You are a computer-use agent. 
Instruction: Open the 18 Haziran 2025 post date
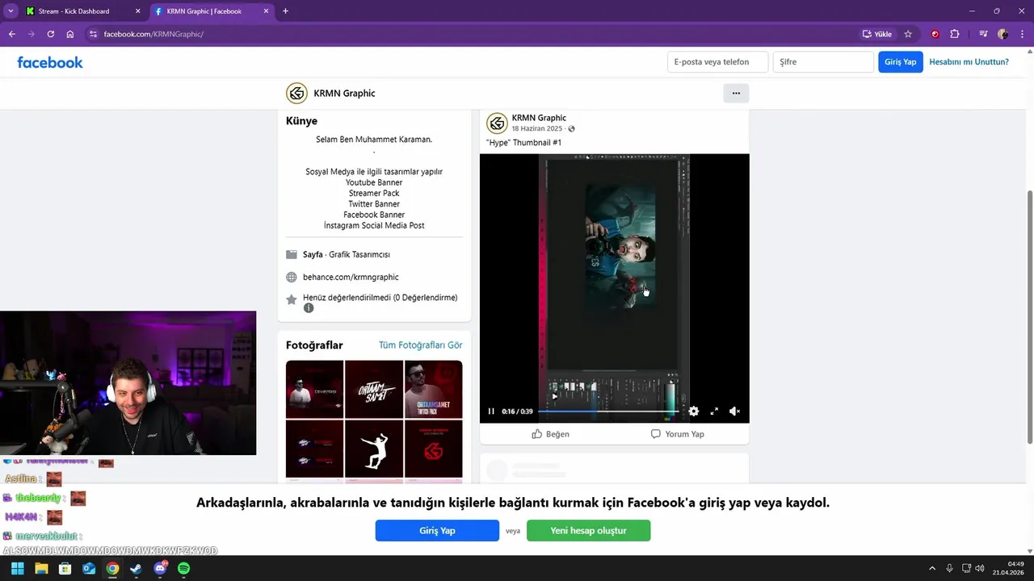pyautogui.click(x=536, y=129)
